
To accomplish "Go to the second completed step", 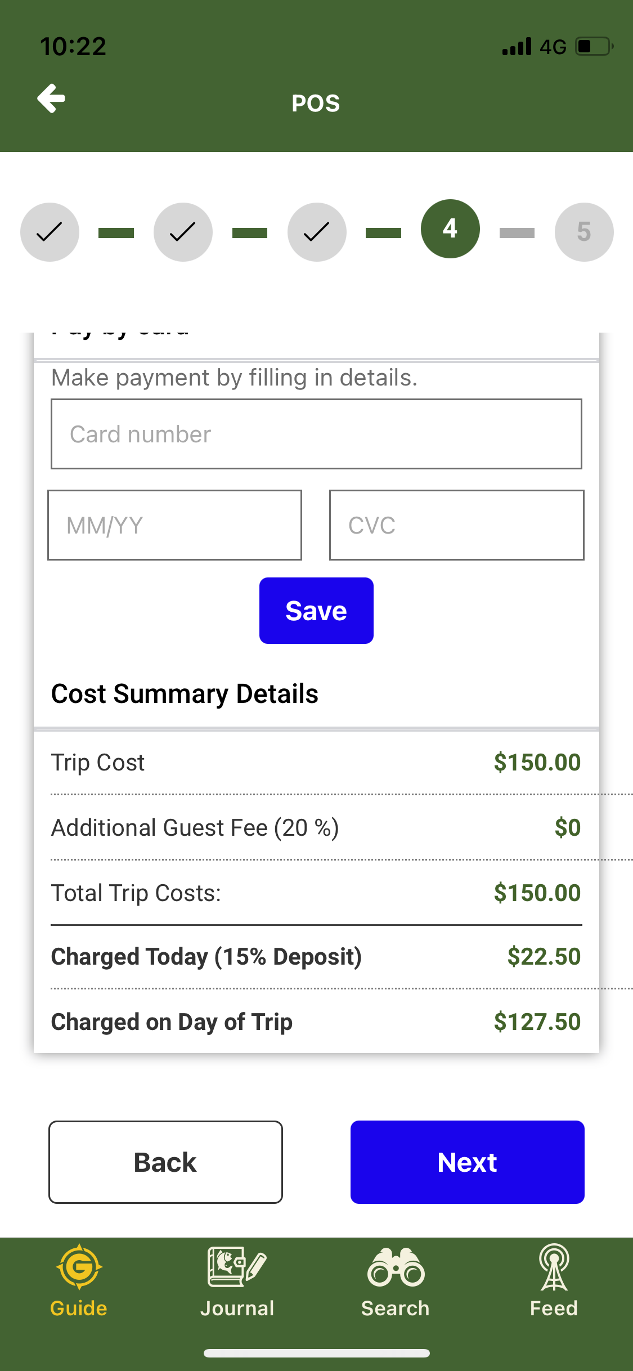I will 183,232.
